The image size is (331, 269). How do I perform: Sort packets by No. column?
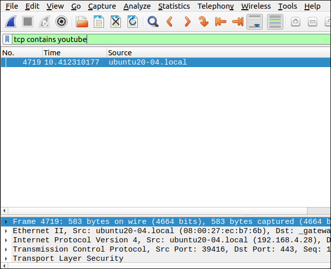pos(22,53)
